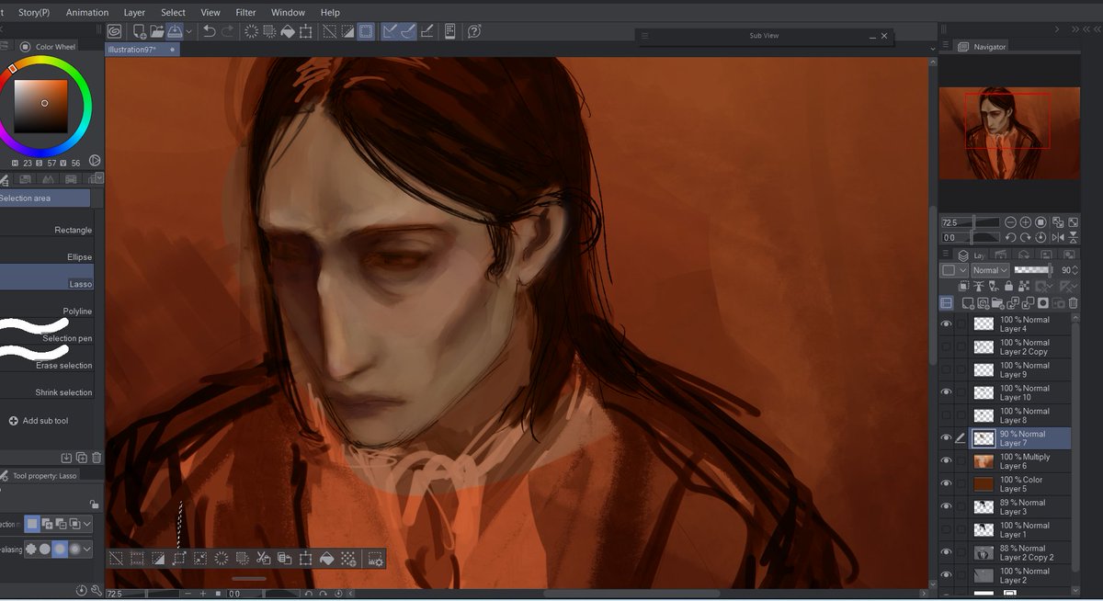1103x601 pixels.
Task: Expand selection mode options dropdown in Tool property
Action: pyautogui.click(x=86, y=524)
